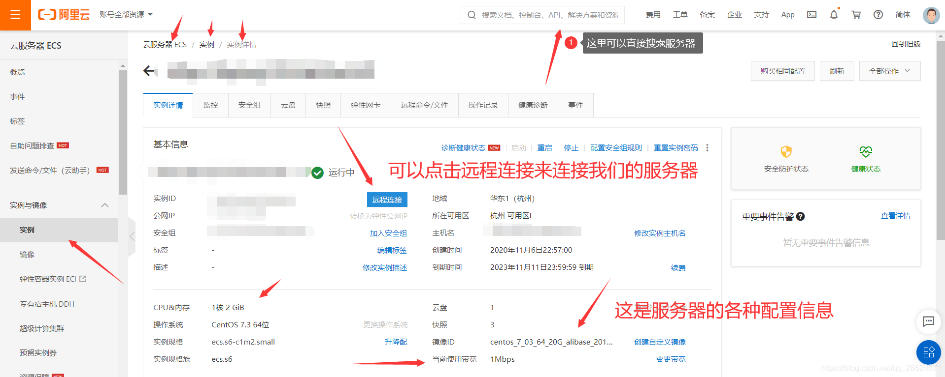The width and height of the screenshot is (945, 377).
Task: Click 编辑标签 link
Action: pyautogui.click(x=392, y=251)
